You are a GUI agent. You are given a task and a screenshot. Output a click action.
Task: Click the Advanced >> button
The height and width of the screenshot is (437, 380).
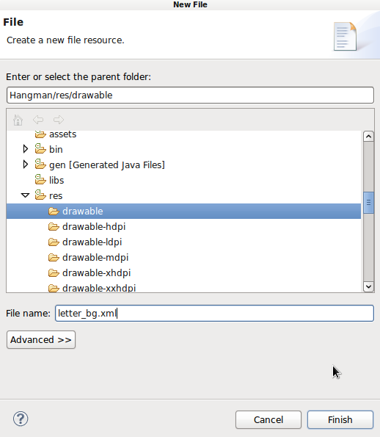41,340
